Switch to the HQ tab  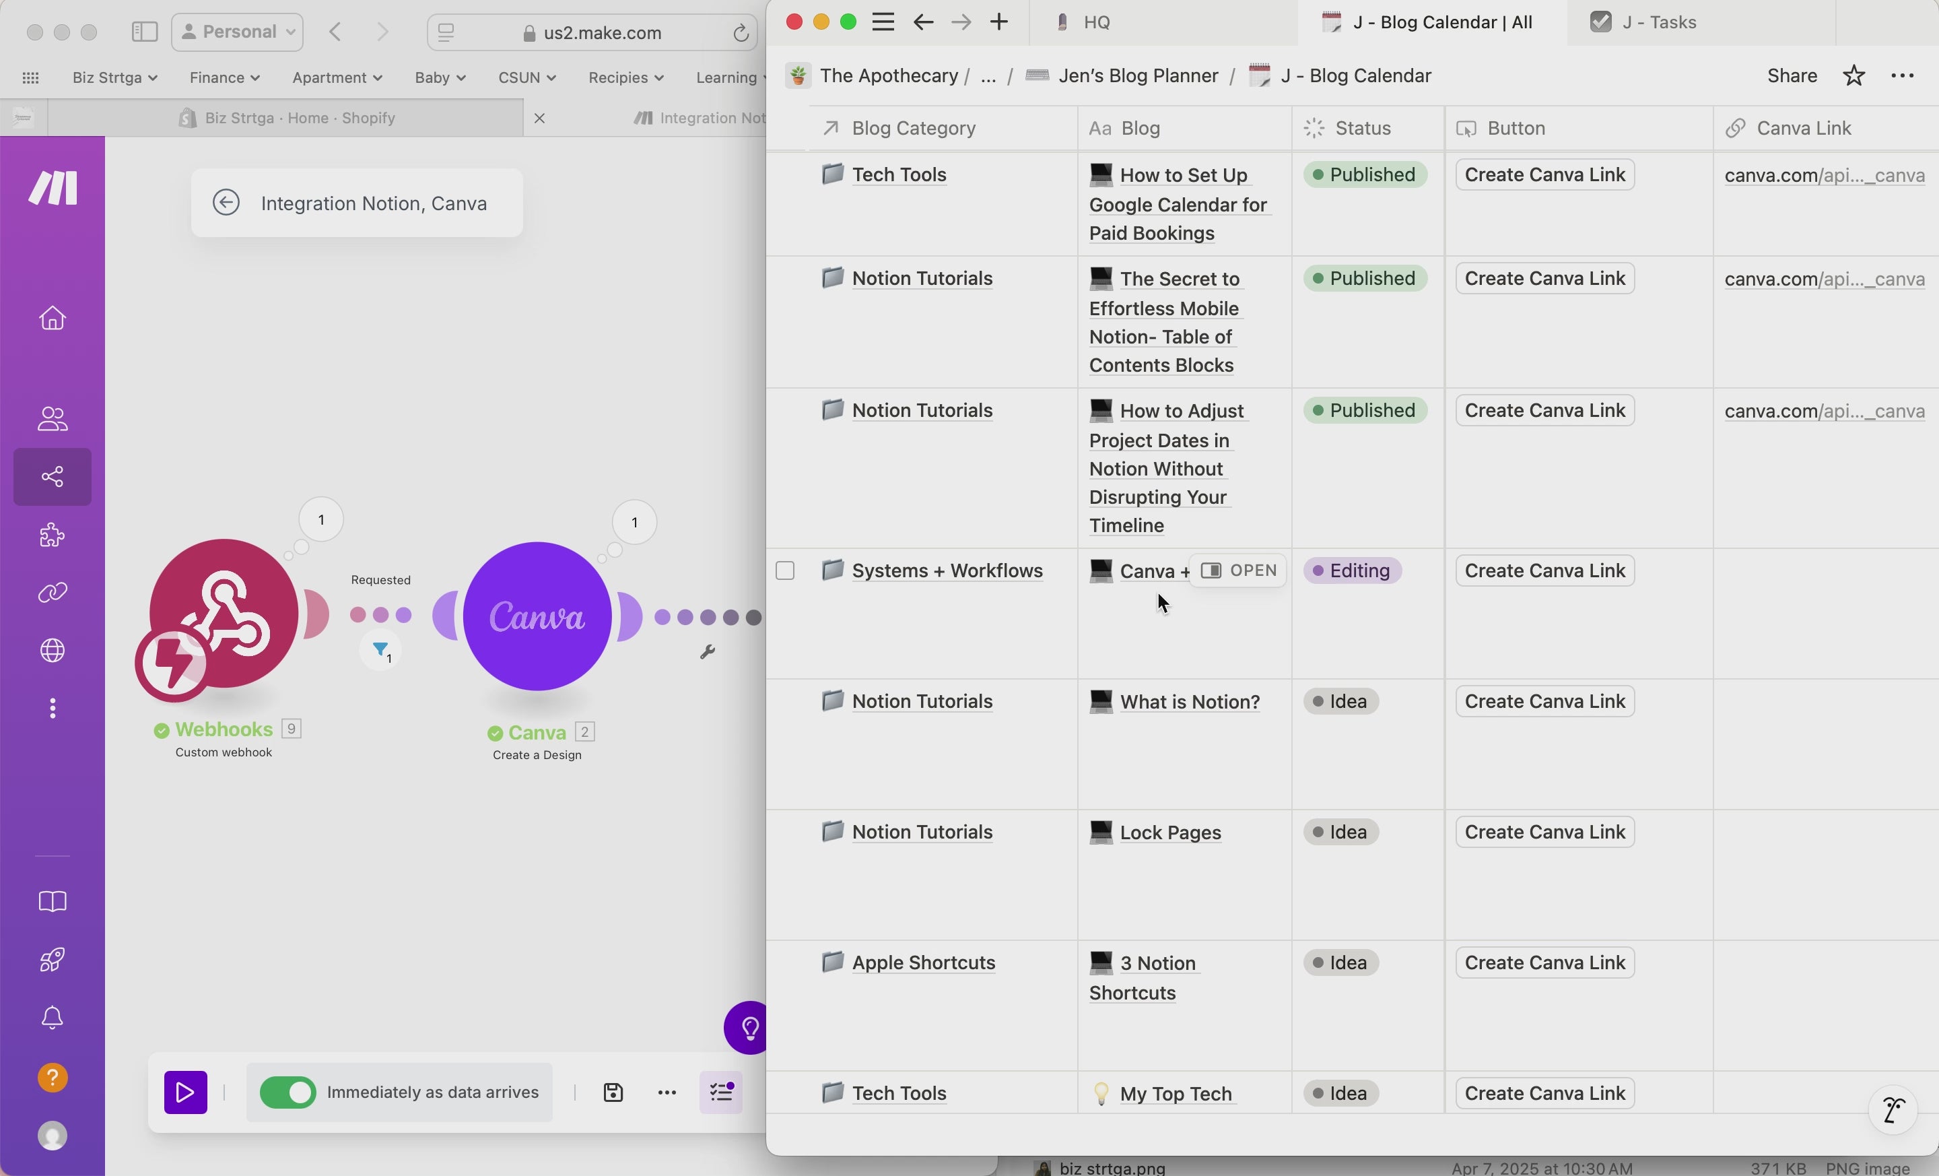(x=1096, y=22)
